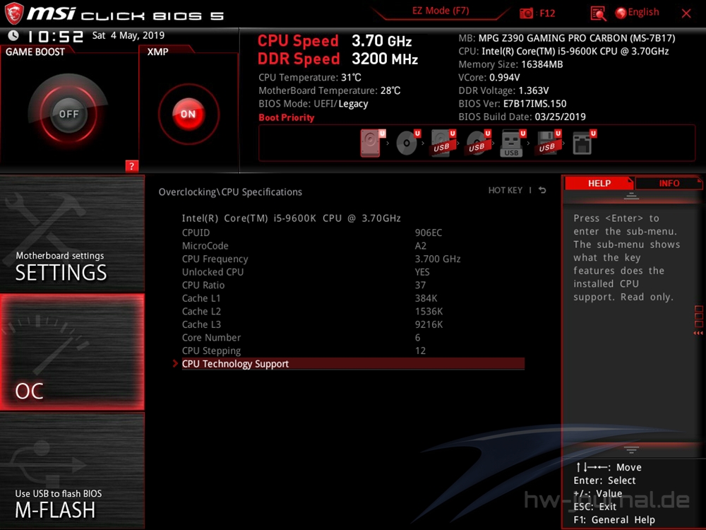Screen dimensions: 706x530
Task: Turn off the XMP profile button
Action: click(x=189, y=114)
